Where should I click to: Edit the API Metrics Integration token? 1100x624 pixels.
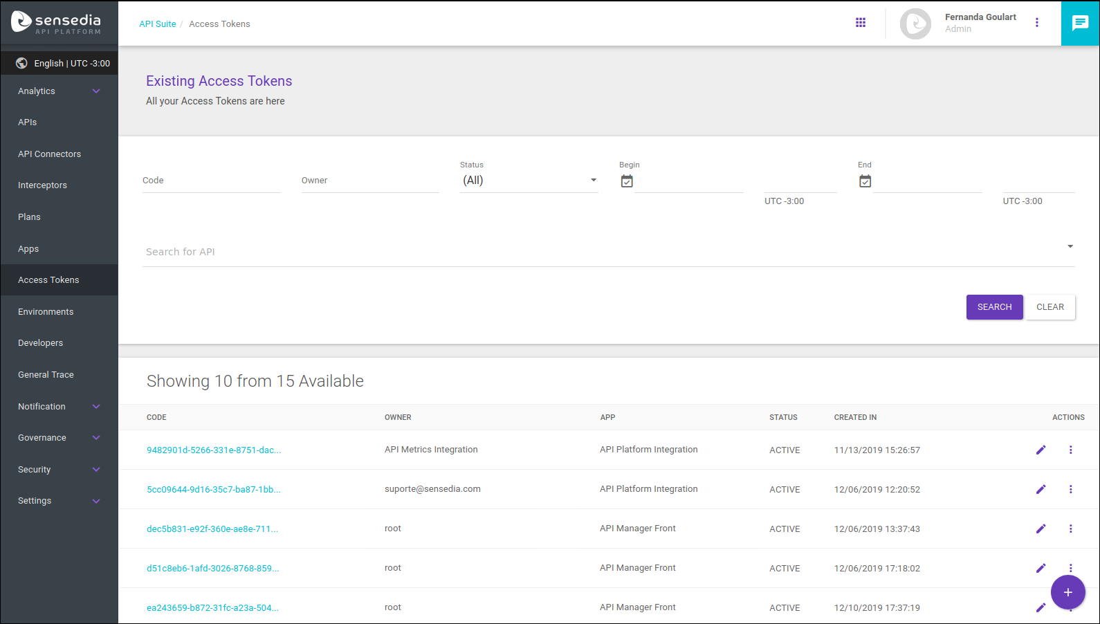point(1041,450)
